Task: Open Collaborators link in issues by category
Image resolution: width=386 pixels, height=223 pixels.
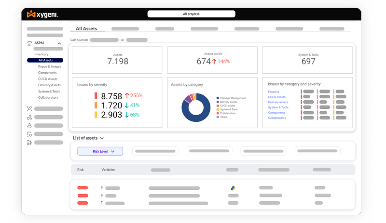Action: (277, 118)
